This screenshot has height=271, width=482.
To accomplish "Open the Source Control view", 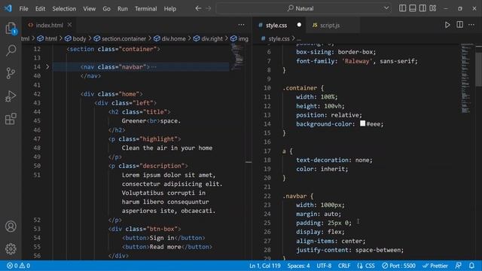I will click(11, 73).
